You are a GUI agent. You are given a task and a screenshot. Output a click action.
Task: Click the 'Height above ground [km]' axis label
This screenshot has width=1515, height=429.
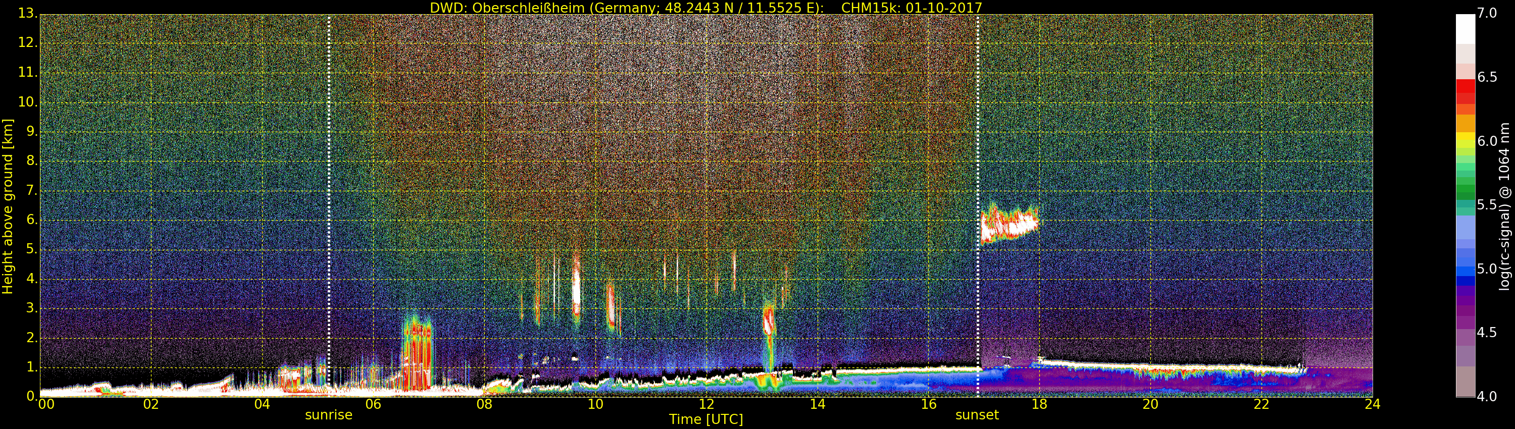(8, 206)
